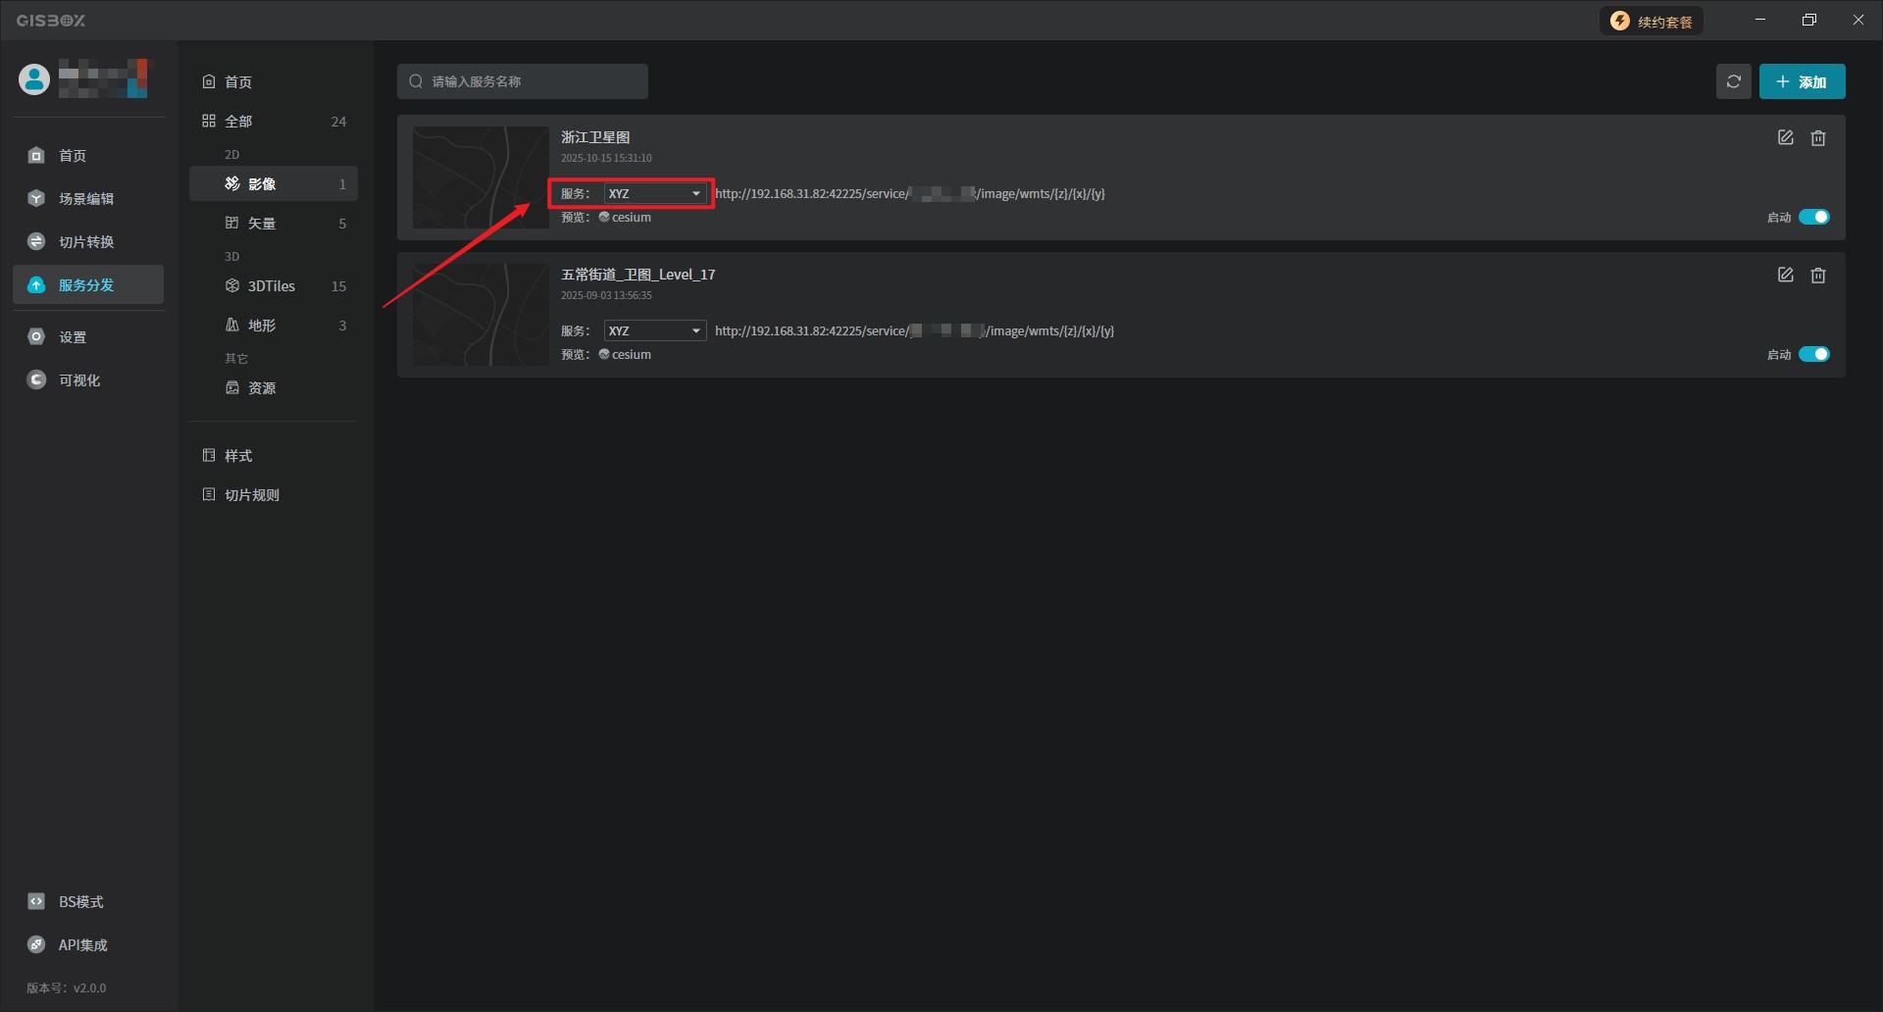Select the 矢量 category

262,224
